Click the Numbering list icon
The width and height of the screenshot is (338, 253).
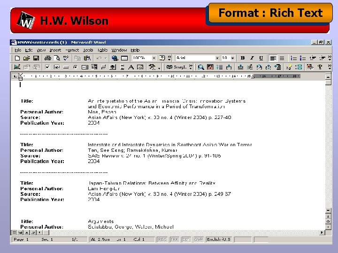coord(293,58)
